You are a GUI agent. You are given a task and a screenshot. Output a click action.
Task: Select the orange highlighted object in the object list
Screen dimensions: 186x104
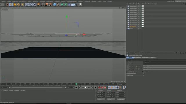133,27
